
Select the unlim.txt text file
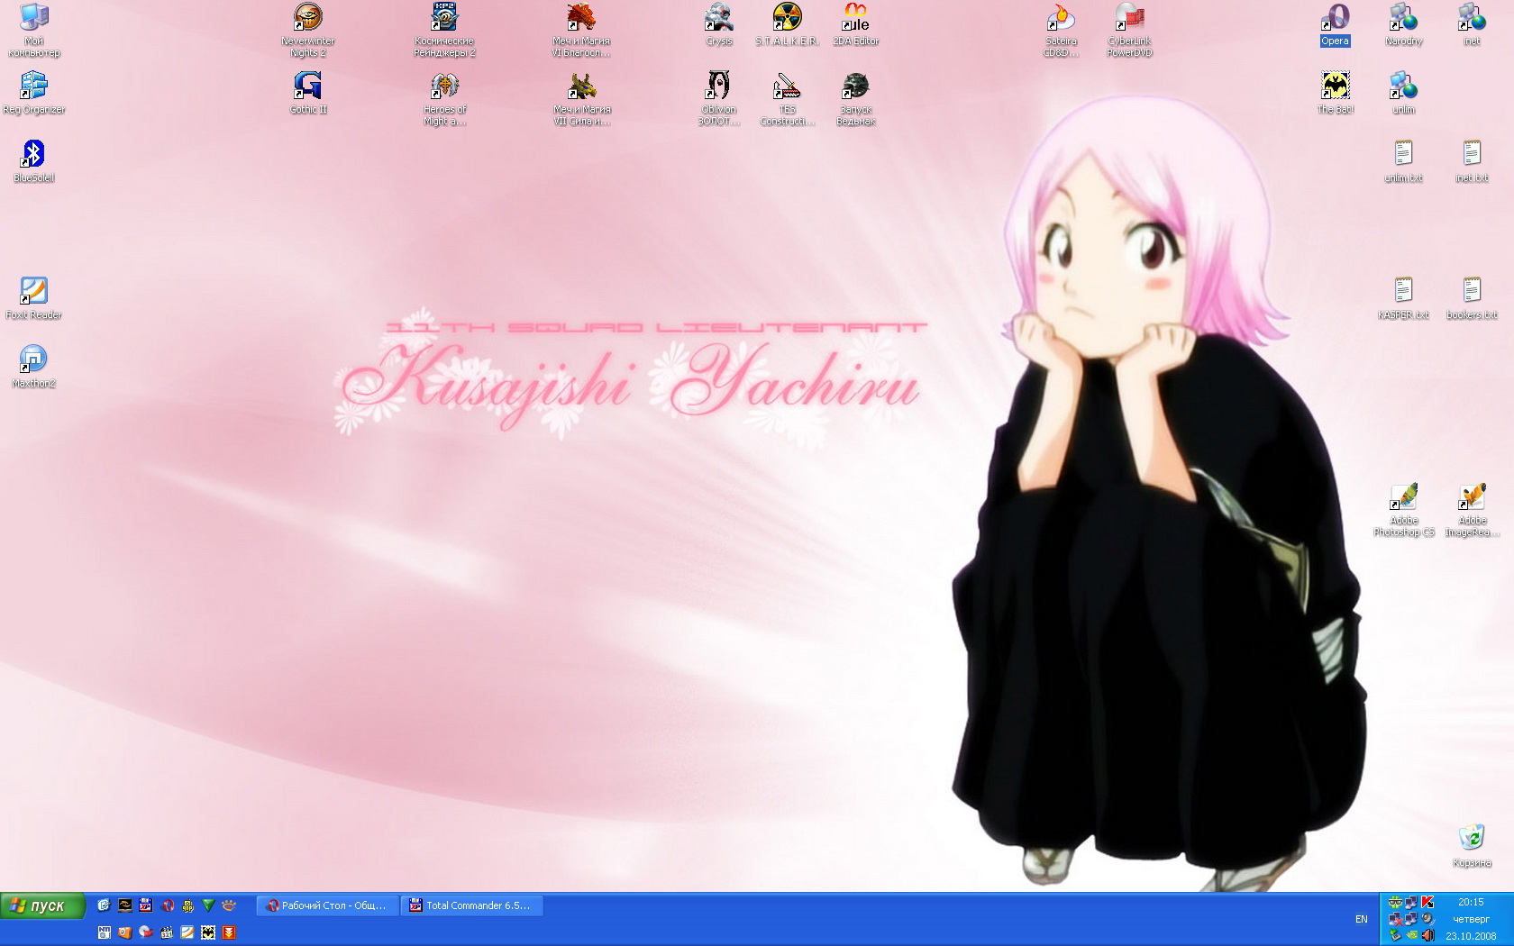coord(1404,161)
